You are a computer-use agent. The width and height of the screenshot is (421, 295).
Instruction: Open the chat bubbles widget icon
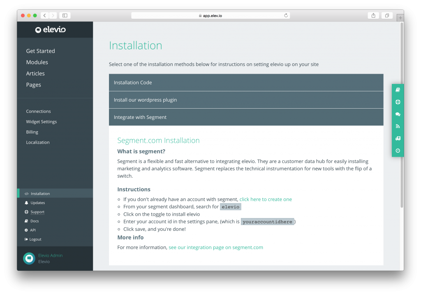398,114
